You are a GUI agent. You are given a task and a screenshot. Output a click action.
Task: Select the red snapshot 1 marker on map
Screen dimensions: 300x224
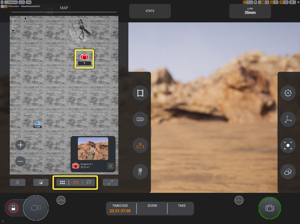click(84, 59)
